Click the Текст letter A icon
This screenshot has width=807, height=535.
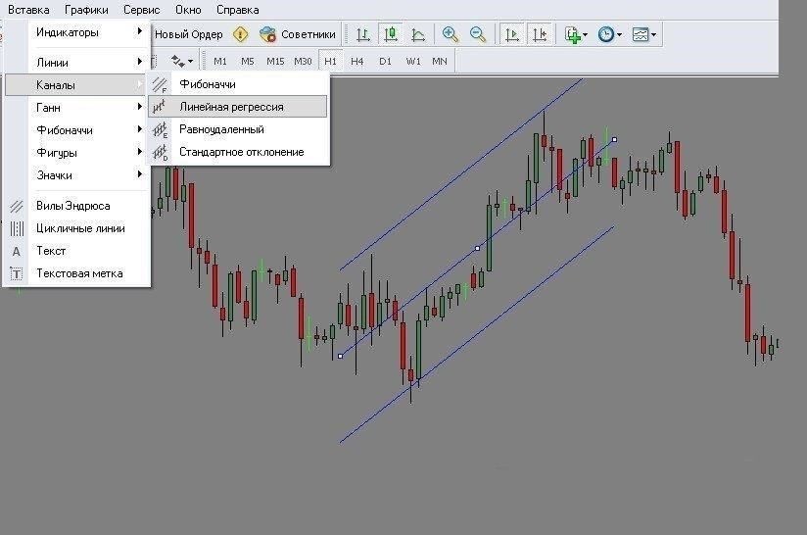pyautogui.click(x=17, y=251)
